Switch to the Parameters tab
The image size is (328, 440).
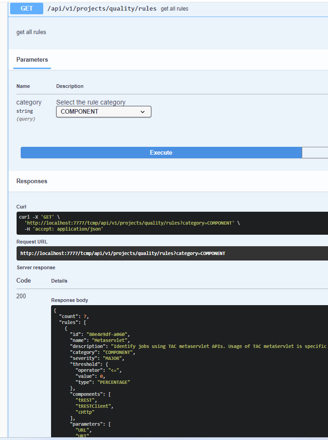[x=32, y=59]
